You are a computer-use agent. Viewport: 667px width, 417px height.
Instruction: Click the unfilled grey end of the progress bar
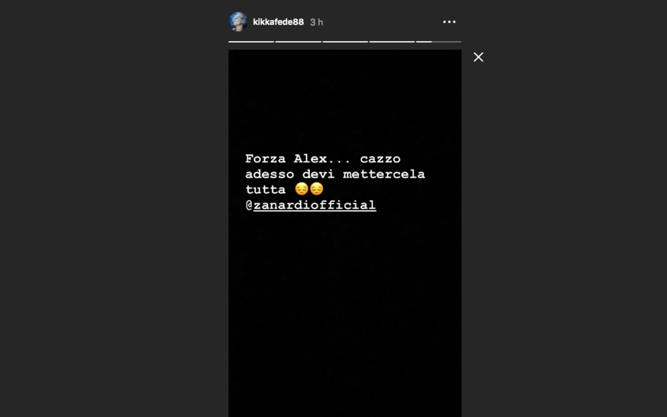(x=447, y=42)
